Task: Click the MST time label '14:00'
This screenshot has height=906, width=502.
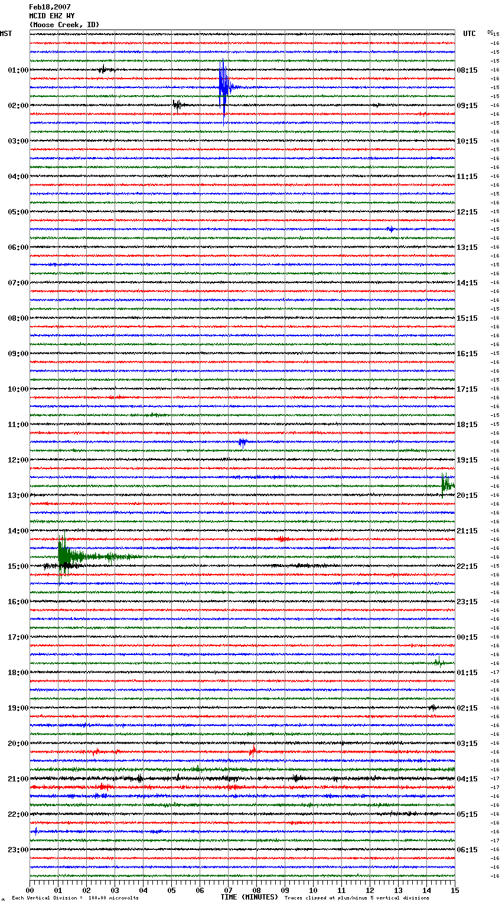Action: (18, 531)
